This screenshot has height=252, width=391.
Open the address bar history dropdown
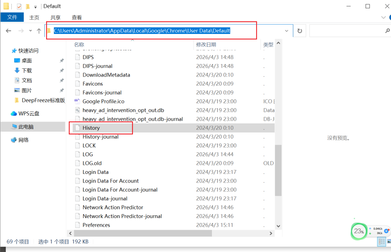tap(287, 31)
